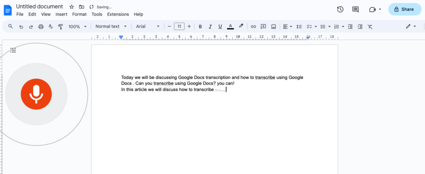Increase font size with plus button
Viewport: 425px width, 174px height.
[189, 26]
